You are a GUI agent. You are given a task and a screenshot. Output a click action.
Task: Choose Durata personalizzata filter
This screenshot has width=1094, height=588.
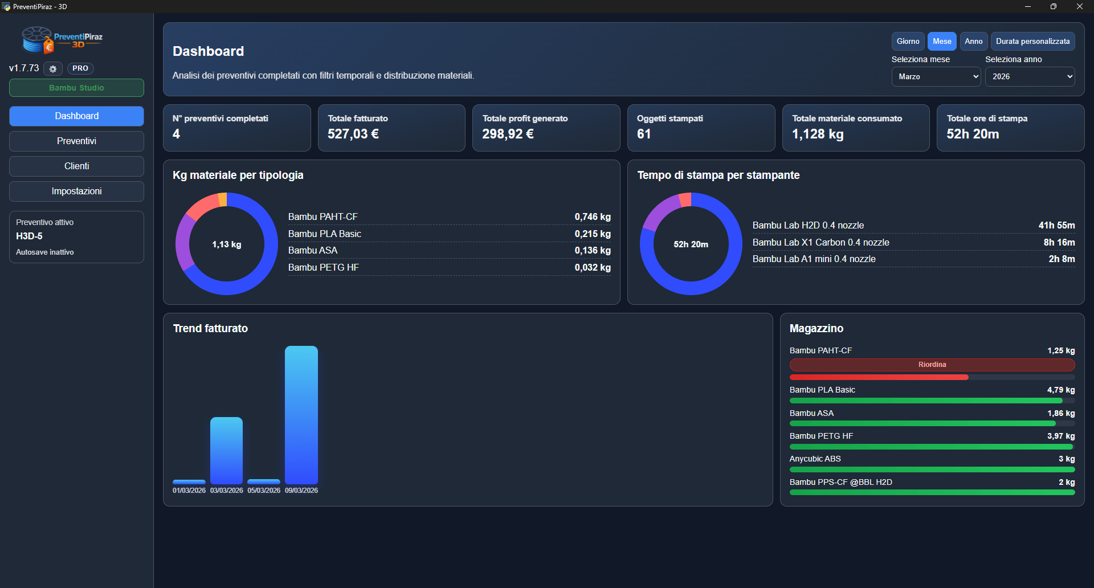1032,42
